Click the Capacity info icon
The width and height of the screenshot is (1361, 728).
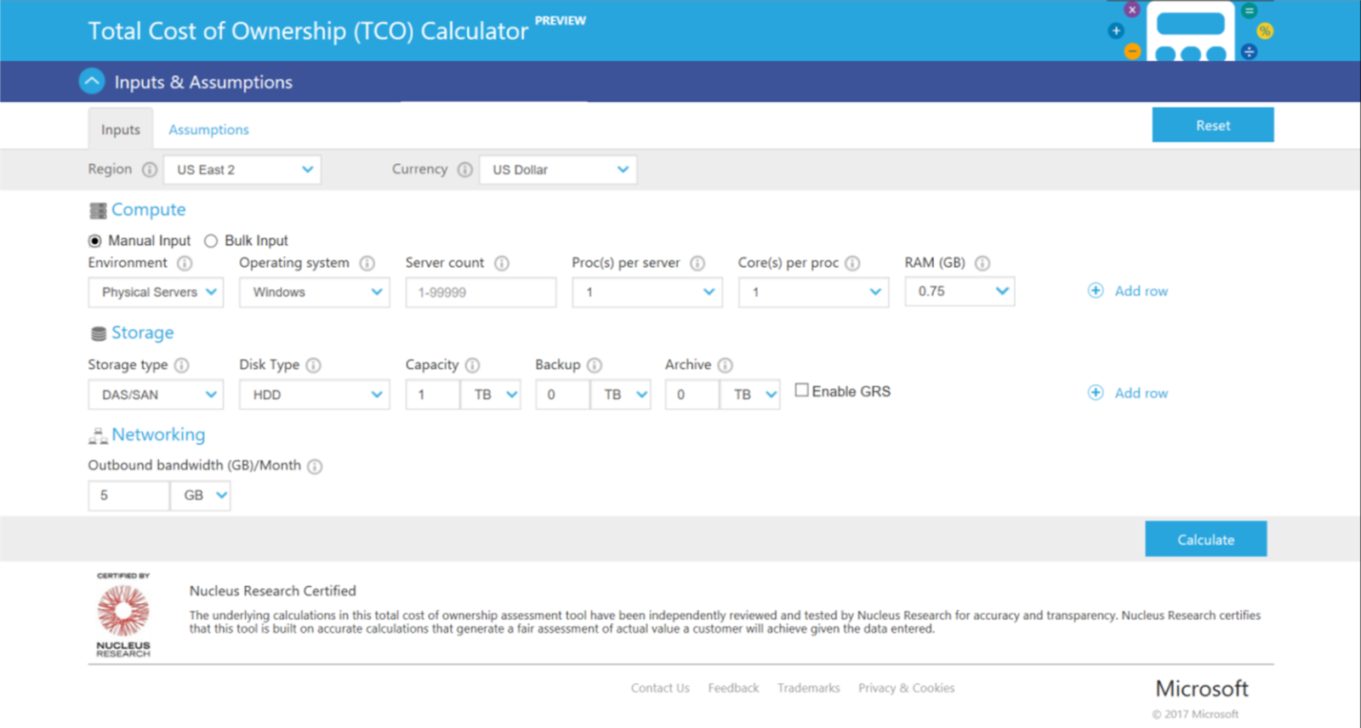(472, 365)
